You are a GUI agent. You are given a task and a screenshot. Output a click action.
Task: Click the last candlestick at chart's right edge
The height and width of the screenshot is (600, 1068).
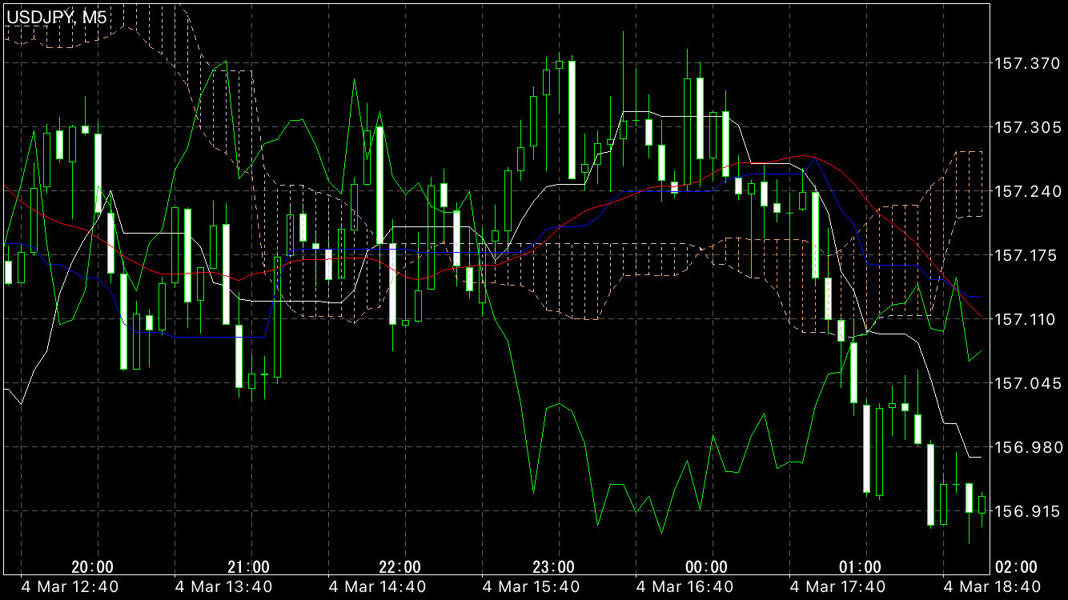pyautogui.click(x=982, y=504)
